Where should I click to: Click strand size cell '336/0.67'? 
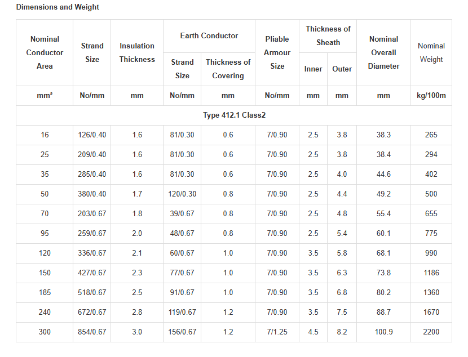(92, 253)
